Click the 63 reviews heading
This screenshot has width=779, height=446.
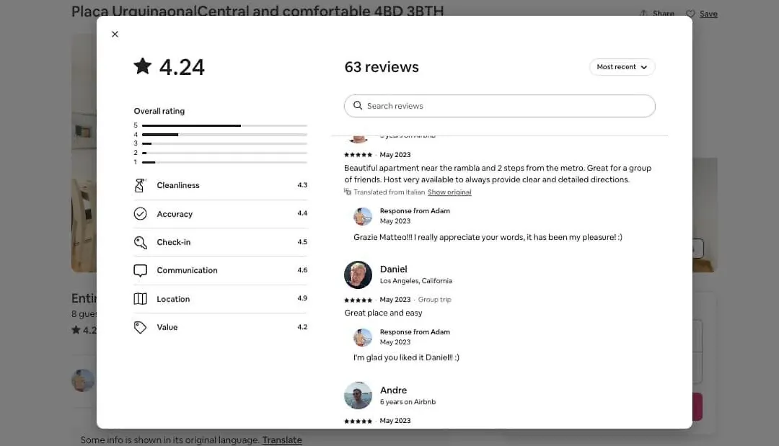click(x=382, y=67)
